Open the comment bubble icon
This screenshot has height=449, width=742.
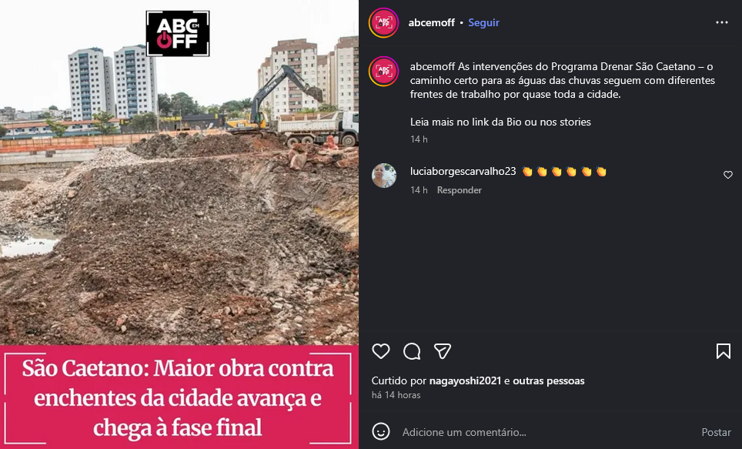coord(412,351)
